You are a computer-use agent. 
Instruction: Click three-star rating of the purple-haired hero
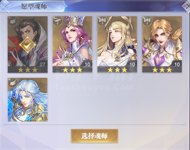(72, 70)
